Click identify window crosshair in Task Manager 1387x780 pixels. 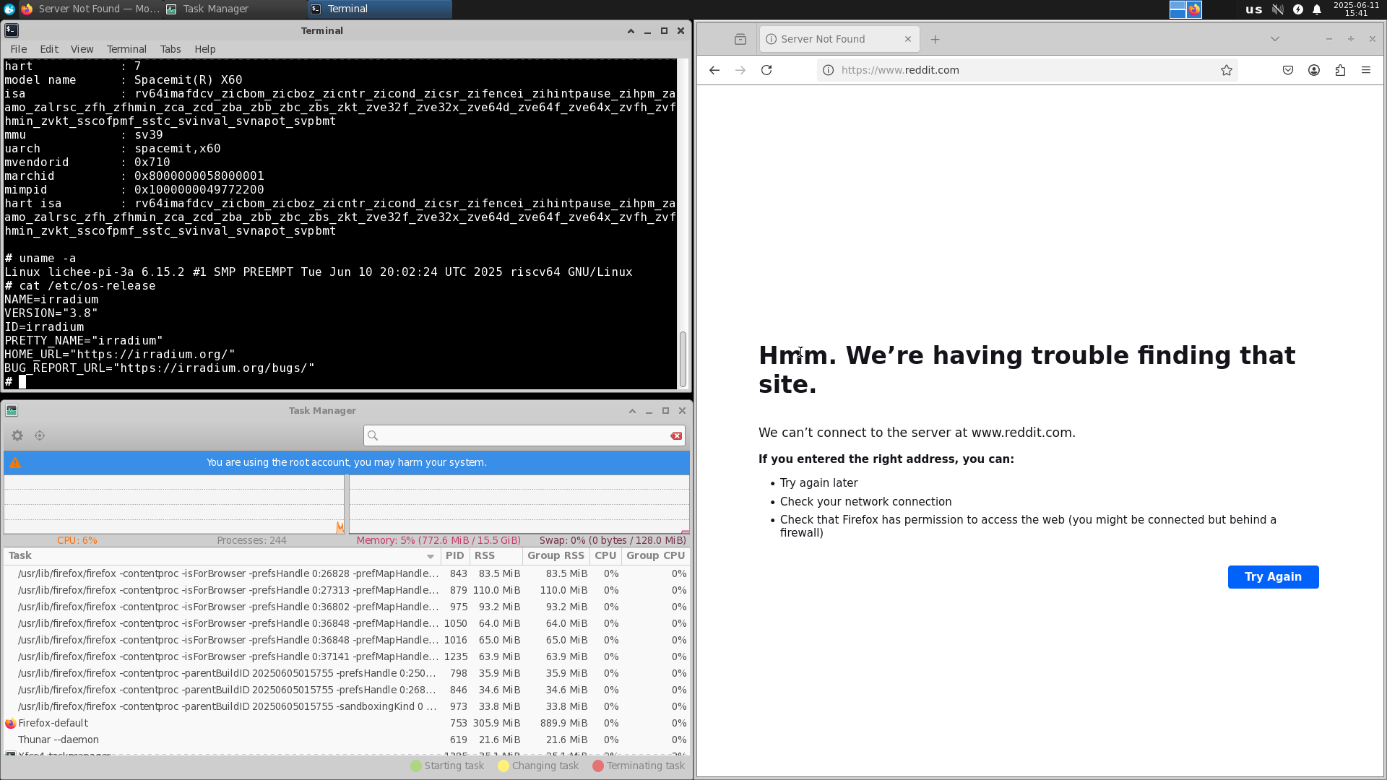point(40,435)
